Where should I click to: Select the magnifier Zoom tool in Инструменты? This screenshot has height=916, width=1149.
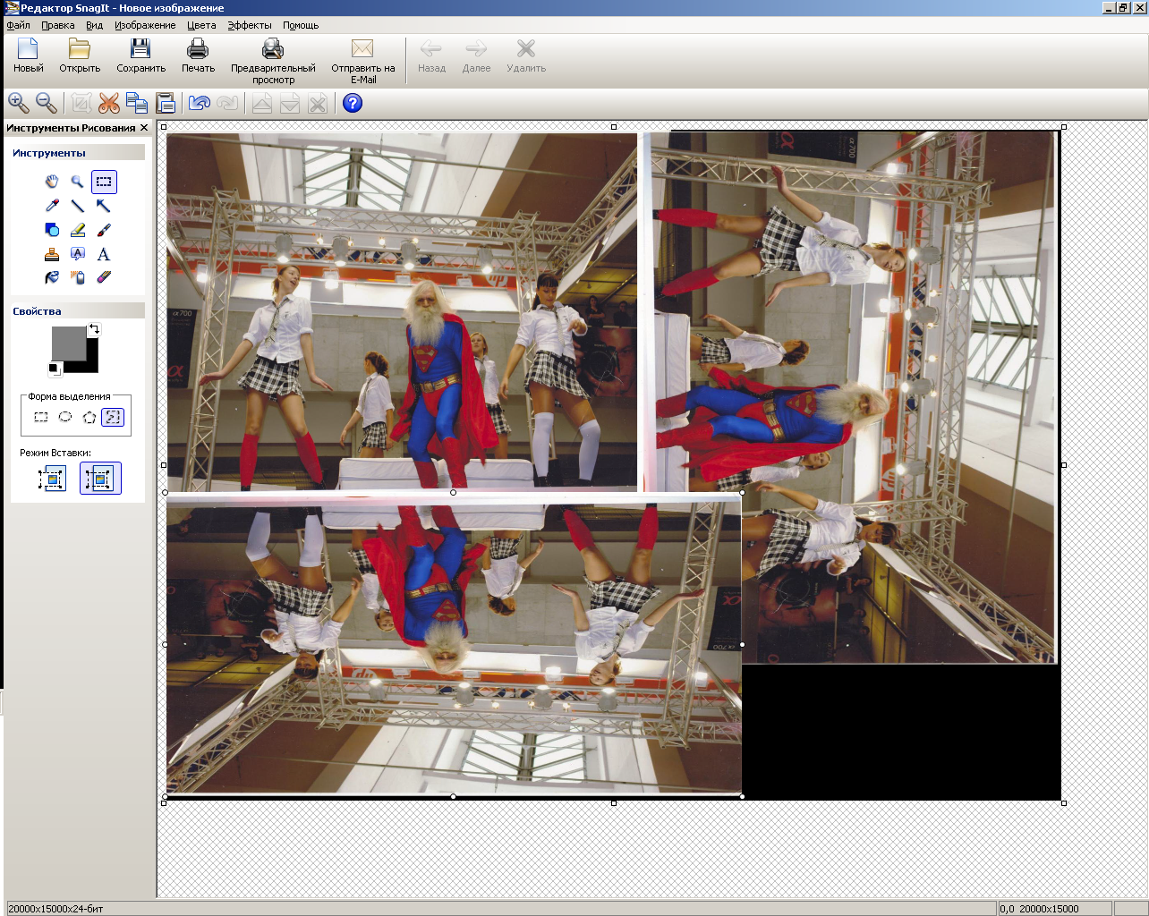[78, 182]
